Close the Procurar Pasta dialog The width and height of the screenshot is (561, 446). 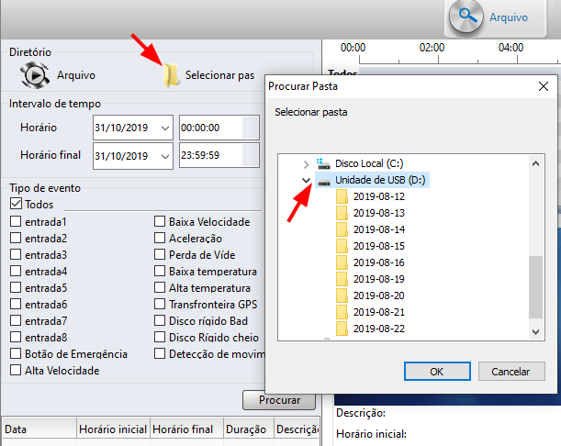coord(544,86)
